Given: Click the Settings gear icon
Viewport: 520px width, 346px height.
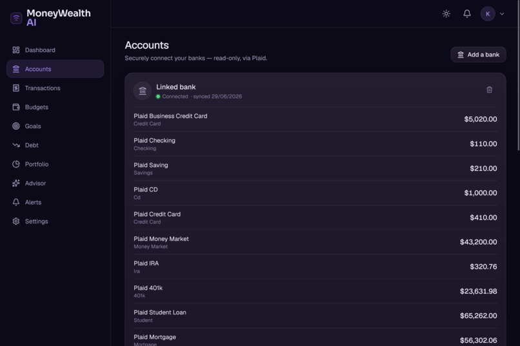Looking at the screenshot, I should click(16, 221).
